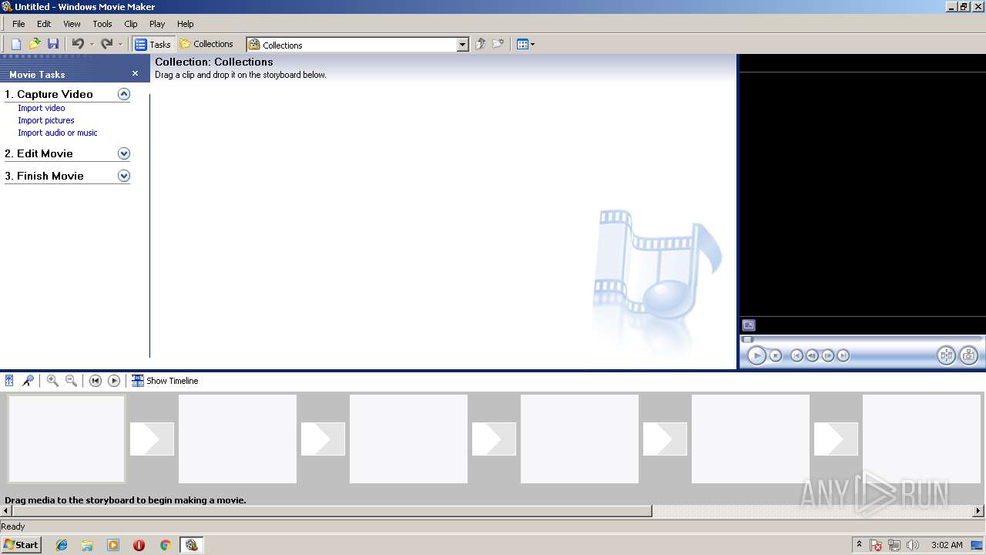Screen dimensions: 986x555
Task: Zoom in on the timeline
Action: (52, 381)
